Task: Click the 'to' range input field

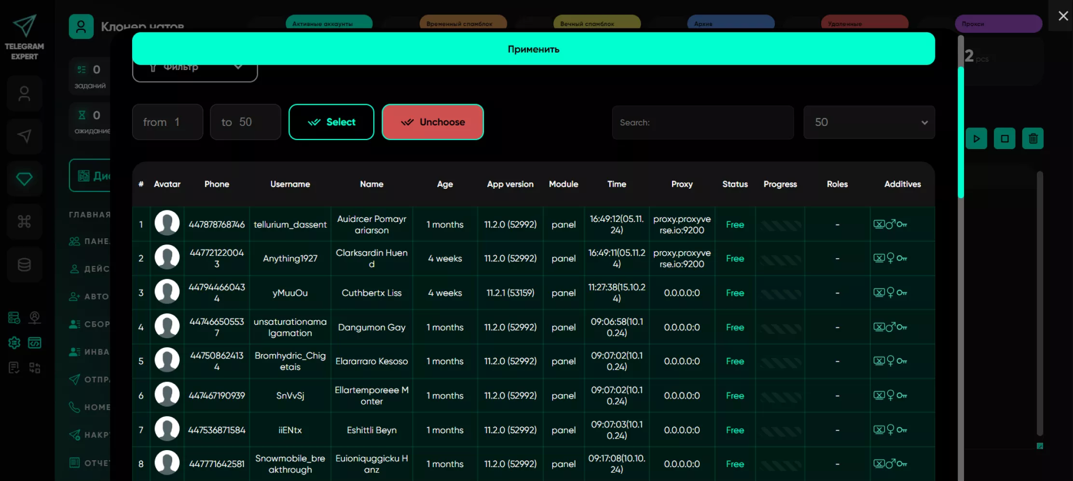Action: 246,122
